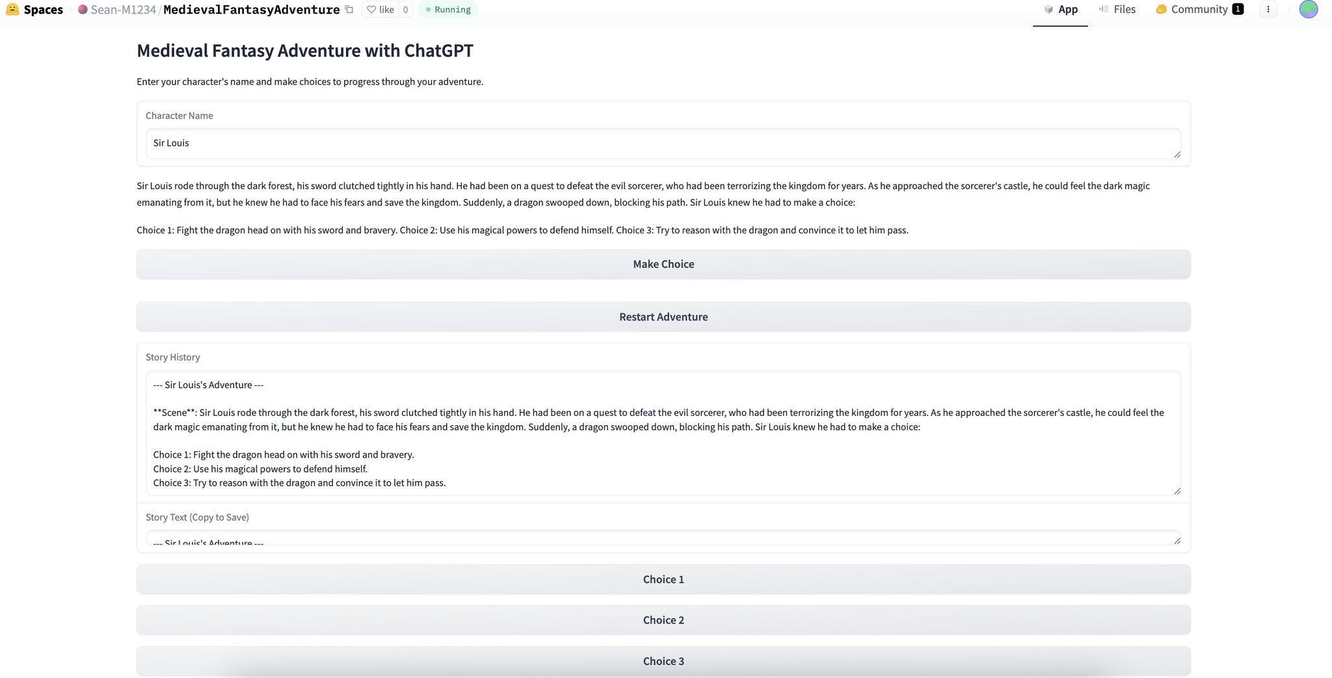The width and height of the screenshot is (1332, 678).
Task: Select the Choice 1 button
Action: [663, 579]
